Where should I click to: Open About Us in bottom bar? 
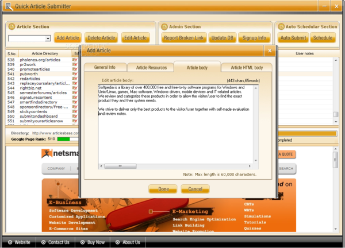[x=127, y=242]
